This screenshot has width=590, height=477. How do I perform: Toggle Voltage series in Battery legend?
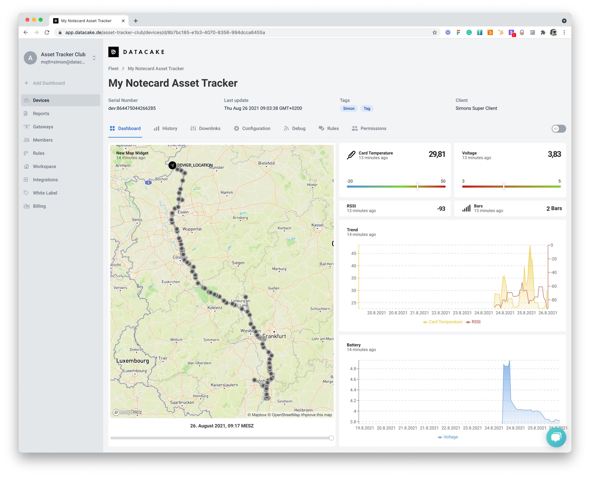[x=448, y=437]
